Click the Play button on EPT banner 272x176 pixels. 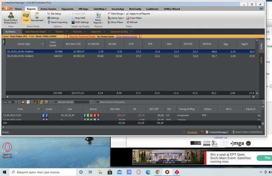(x=265, y=158)
